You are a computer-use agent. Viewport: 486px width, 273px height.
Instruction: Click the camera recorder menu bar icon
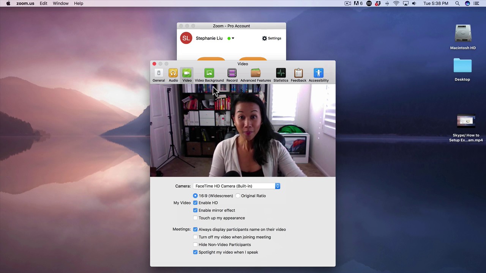348,3
